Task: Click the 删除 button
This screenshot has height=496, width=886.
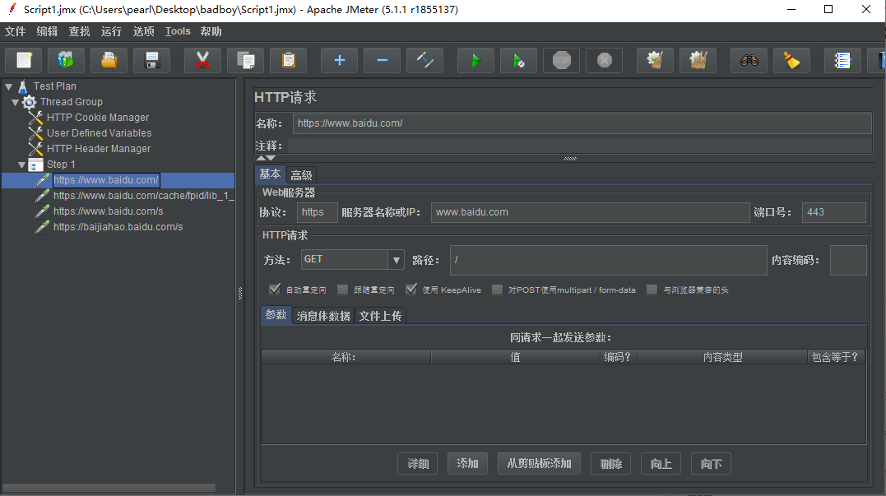Action: [610, 464]
